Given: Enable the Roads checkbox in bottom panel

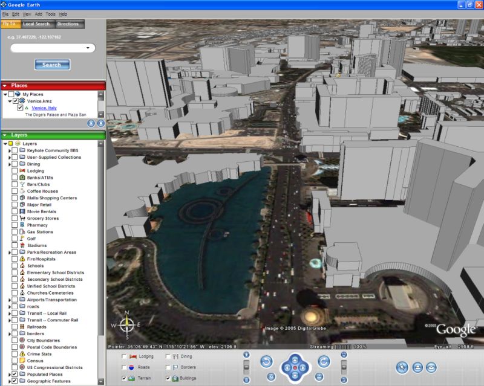Looking at the screenshot, I should 125,367.
